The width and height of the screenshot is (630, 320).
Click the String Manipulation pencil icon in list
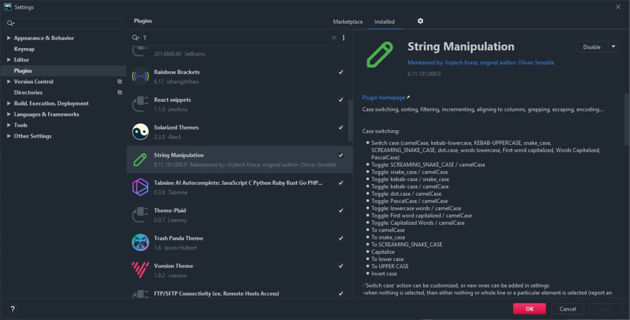[140, 159]
